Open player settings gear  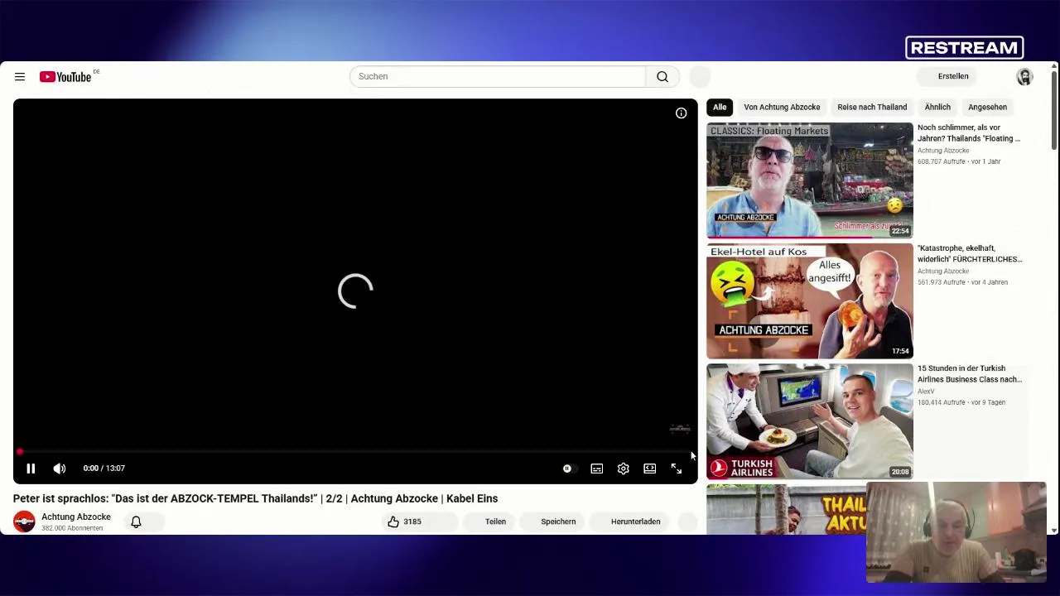tap(623, 469)
